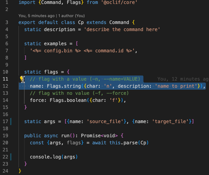The image size is (209, 175).
Task: Click the word 'flags' on line 10
Action: [x=51, y=72]
